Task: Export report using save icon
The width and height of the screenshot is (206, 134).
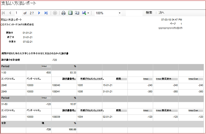Action: pos(84,13)
